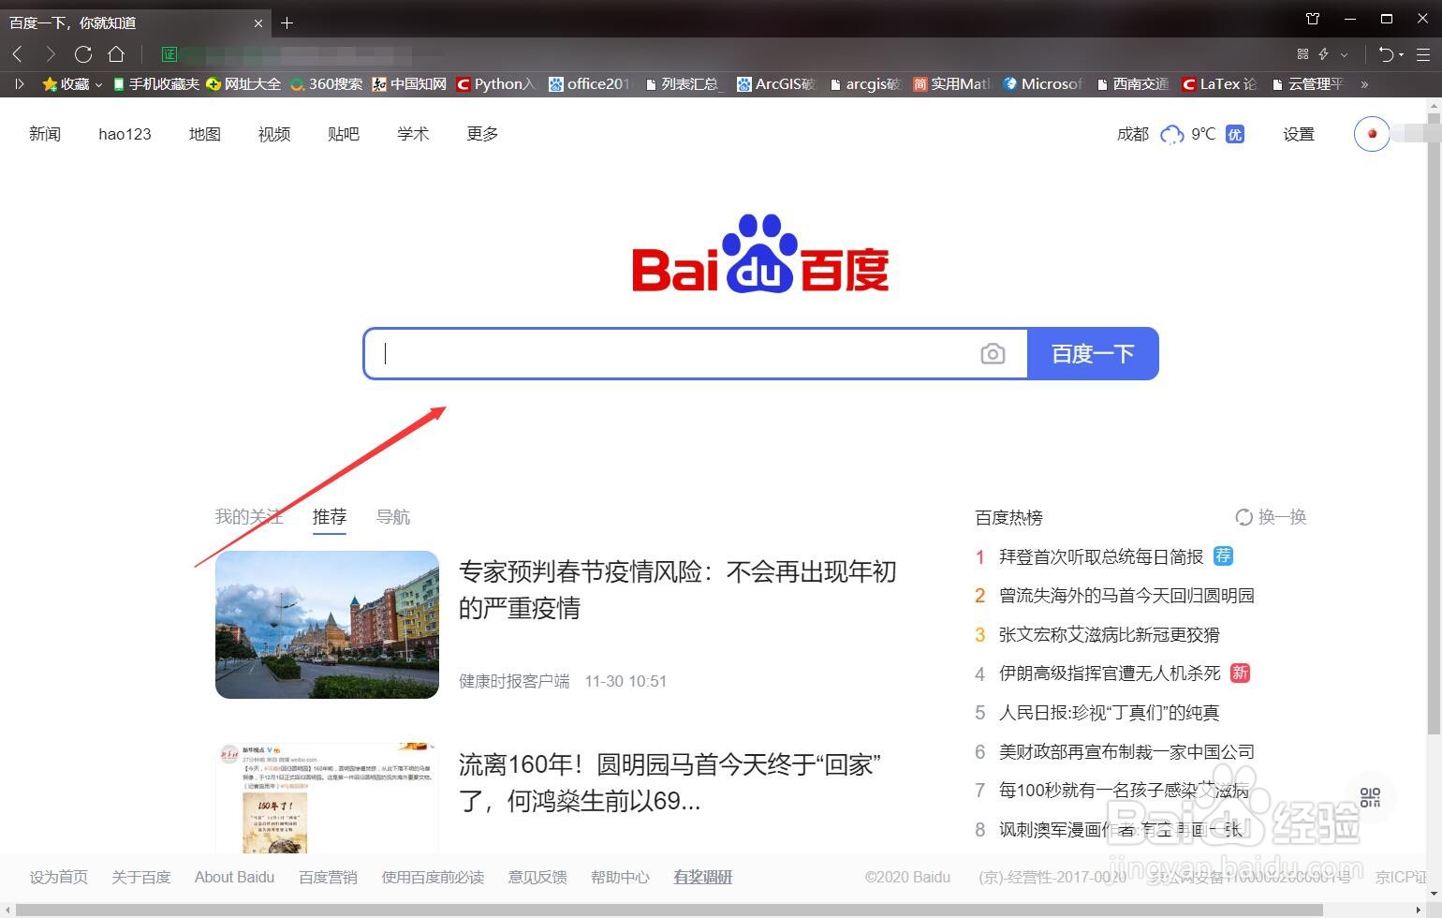Open the ArcGIS bookmark

777,84
